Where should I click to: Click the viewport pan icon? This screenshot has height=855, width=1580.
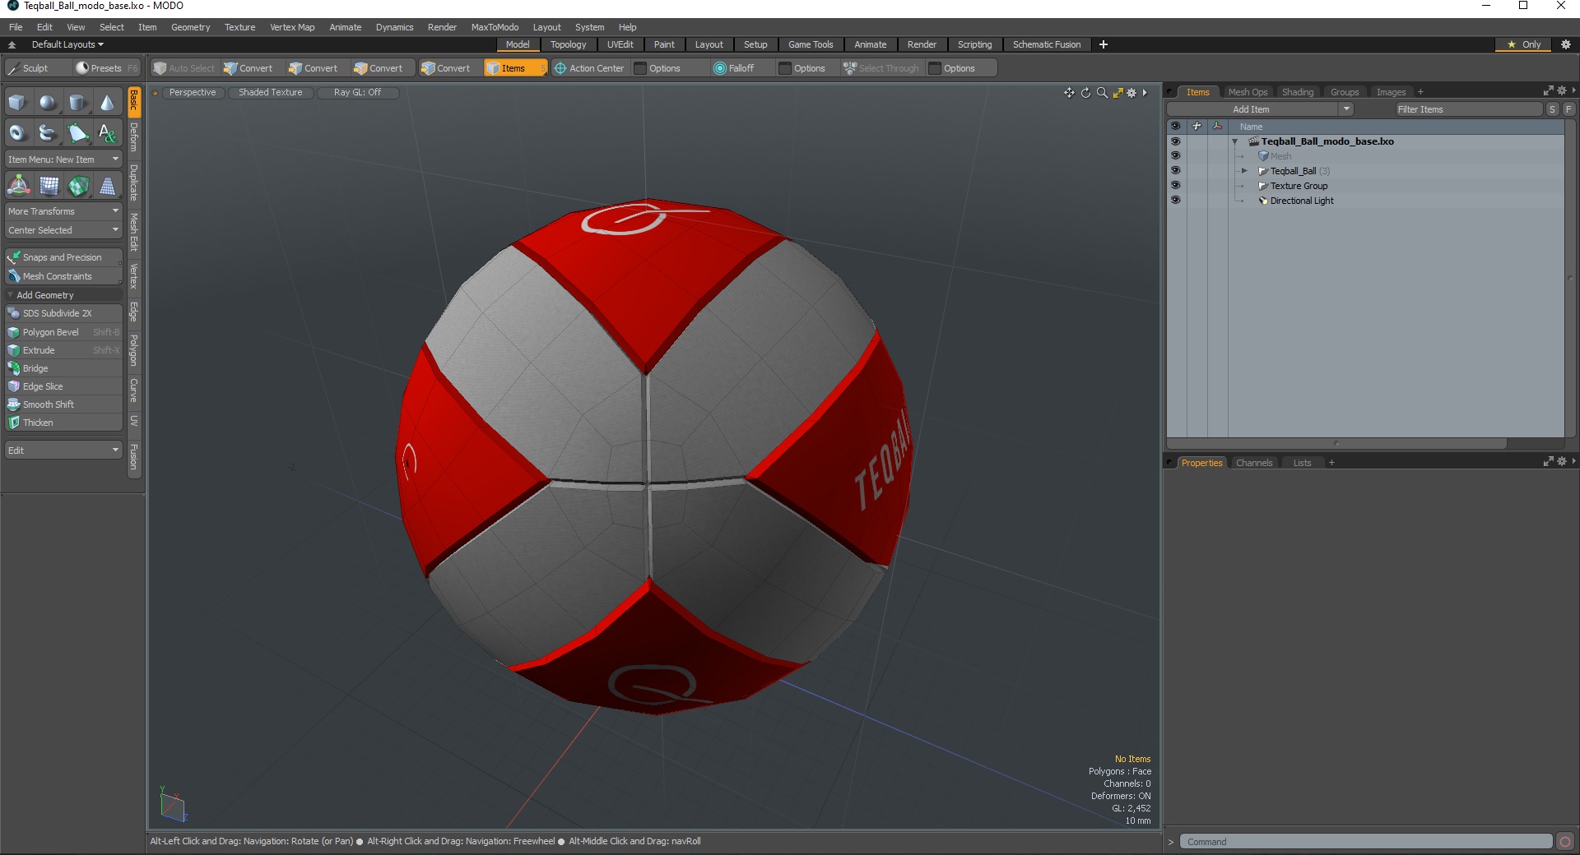(1069, 93)
